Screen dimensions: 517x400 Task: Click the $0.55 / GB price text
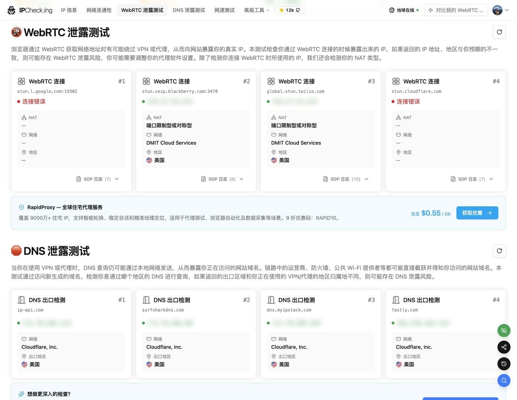click(x=436, y=213)
